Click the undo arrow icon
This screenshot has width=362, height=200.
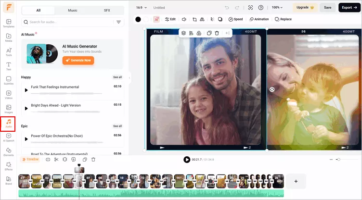click(227, 8)
